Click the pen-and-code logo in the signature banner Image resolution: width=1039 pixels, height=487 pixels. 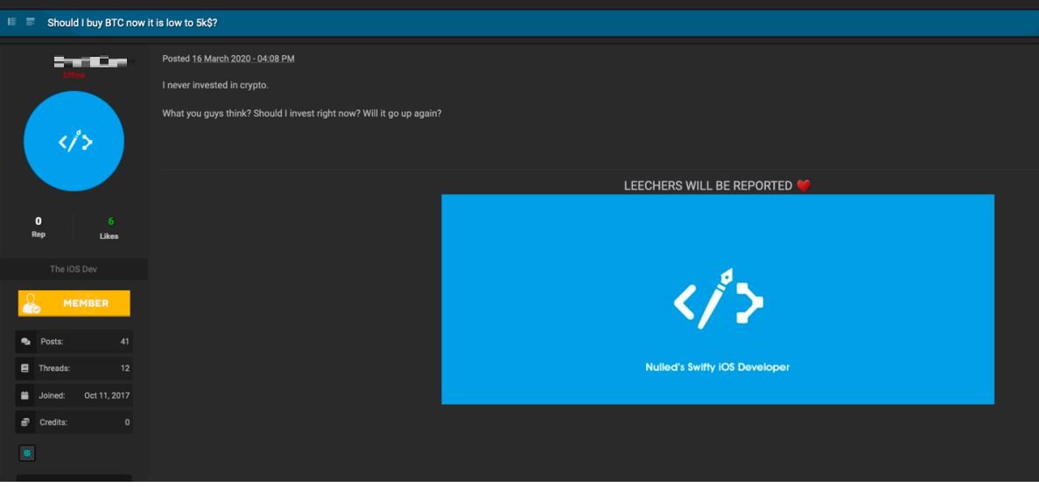[718, 299]
